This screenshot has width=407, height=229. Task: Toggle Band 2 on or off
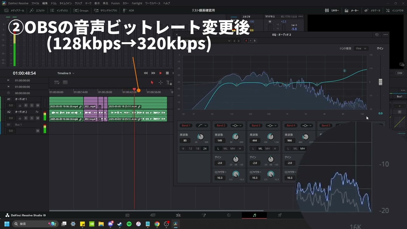[221, 126]
